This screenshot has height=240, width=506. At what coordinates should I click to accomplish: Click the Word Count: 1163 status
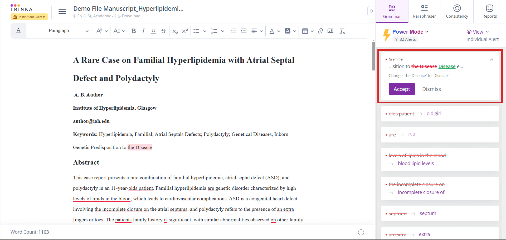30,232
